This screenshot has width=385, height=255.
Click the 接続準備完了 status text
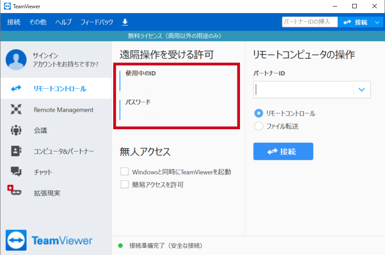point(166,245)
